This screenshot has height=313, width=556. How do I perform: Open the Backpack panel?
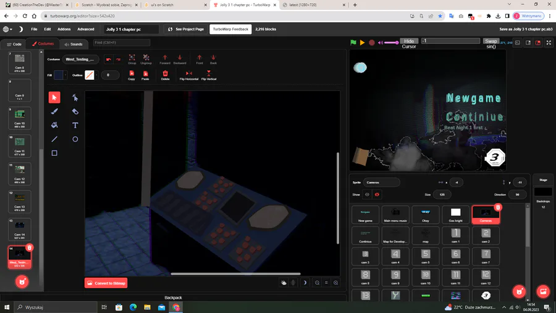click(x=173, y=298)
